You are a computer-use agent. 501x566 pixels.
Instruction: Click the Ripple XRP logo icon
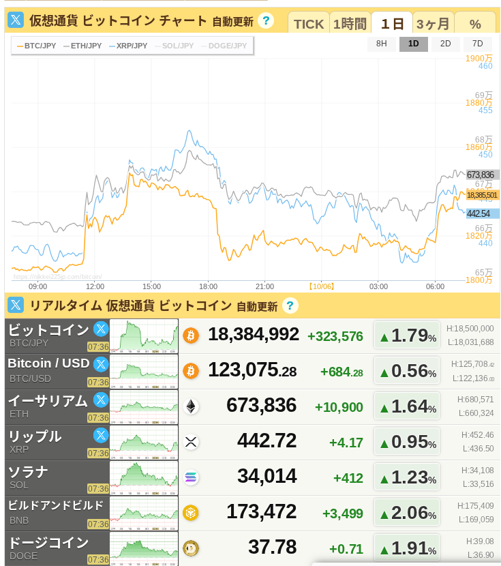(191, 442)
